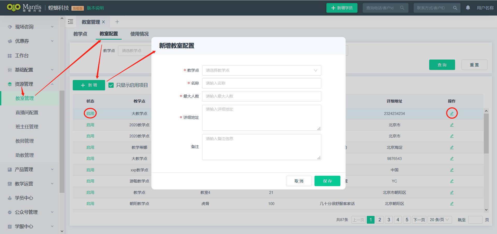Click 学员中心 sidebar icon
The width and height of the screenshot is (497, 234).
point(10,198)
